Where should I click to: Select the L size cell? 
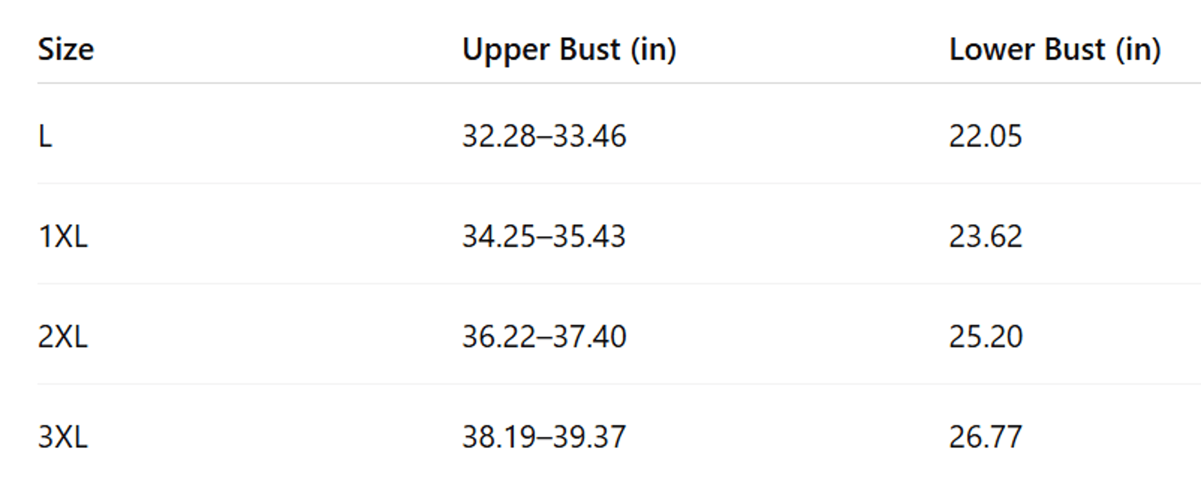pyautogui.click(x=45, y=137)
